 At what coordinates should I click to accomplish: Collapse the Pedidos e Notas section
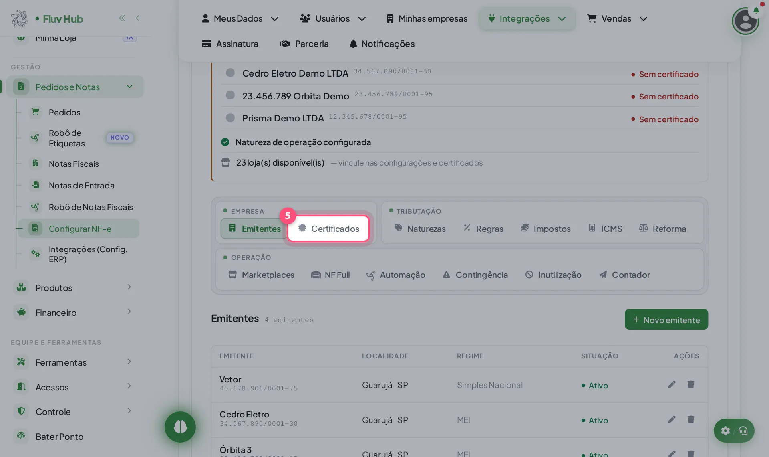coord(129,87)
